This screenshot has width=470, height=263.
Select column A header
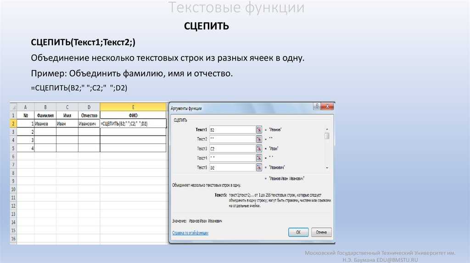(x=26, y=107)
